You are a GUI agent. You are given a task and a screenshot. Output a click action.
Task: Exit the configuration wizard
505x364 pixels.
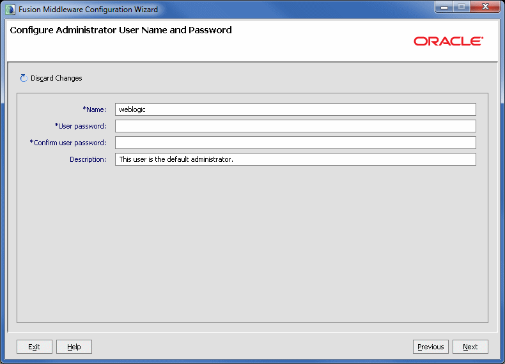tap(35, 347)
